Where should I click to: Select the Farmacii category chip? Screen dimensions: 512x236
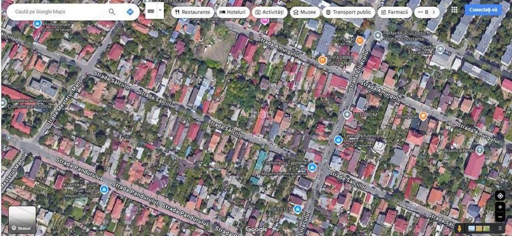[x=394, y=13]
